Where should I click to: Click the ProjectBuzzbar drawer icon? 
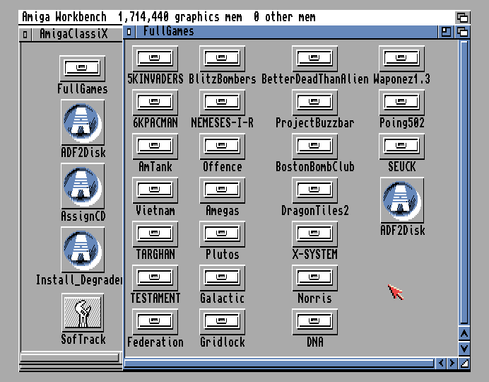click(x=314, y=103)
